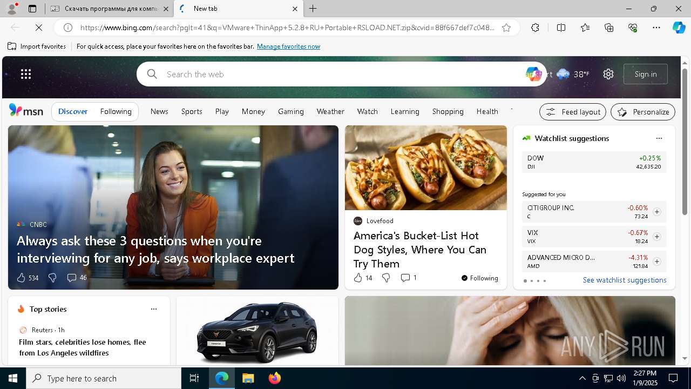Image resolution: width=691 pixels, height=389 pixels.
Task: Open Edge Extensions puzzle icon
Action: tap(535, 28)
